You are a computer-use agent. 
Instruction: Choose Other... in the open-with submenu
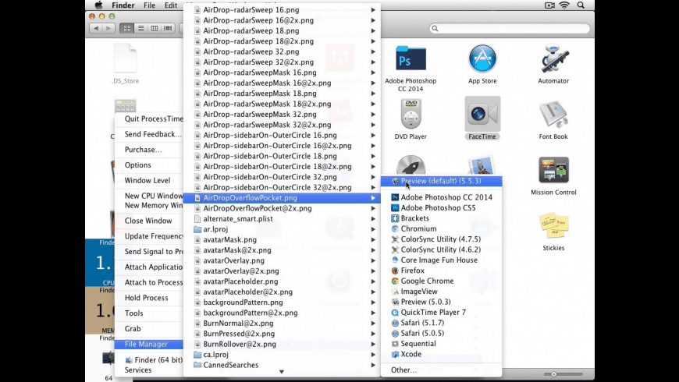(441, 370)
